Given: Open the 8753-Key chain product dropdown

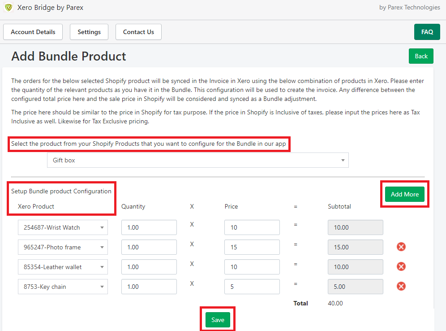Looking at the screenshot, I should tap(63, 287).
